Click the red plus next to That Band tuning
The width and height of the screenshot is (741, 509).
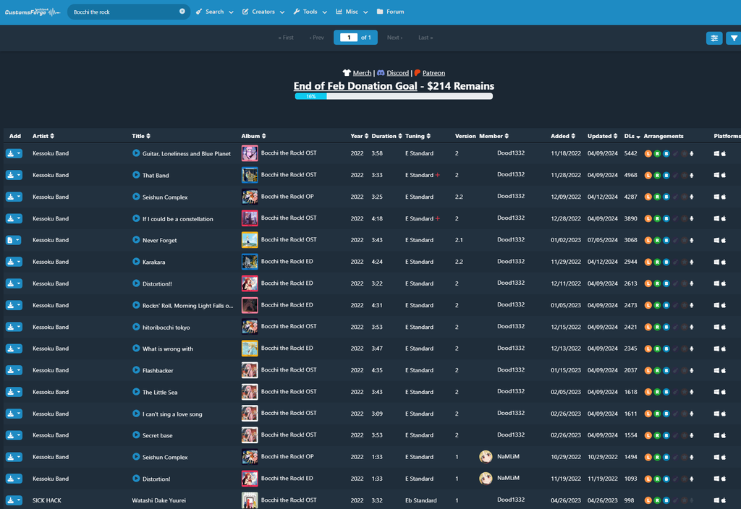[x=438, y=175]
